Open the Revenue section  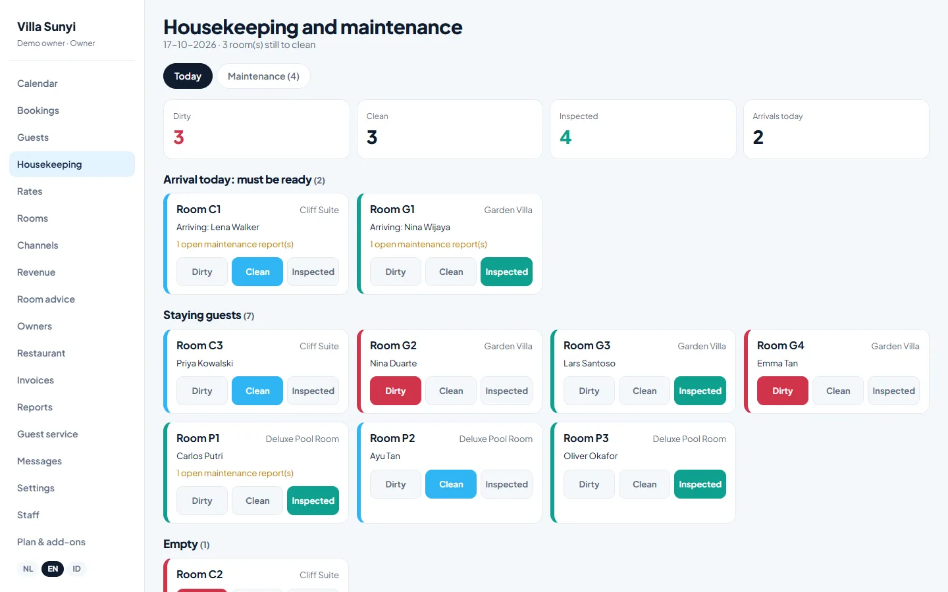72,272
